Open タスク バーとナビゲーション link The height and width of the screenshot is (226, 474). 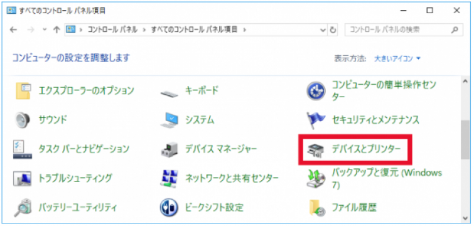(84, 149)
